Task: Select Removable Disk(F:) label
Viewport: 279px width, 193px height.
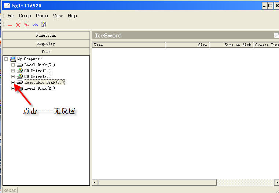Action: click(44, 82)
